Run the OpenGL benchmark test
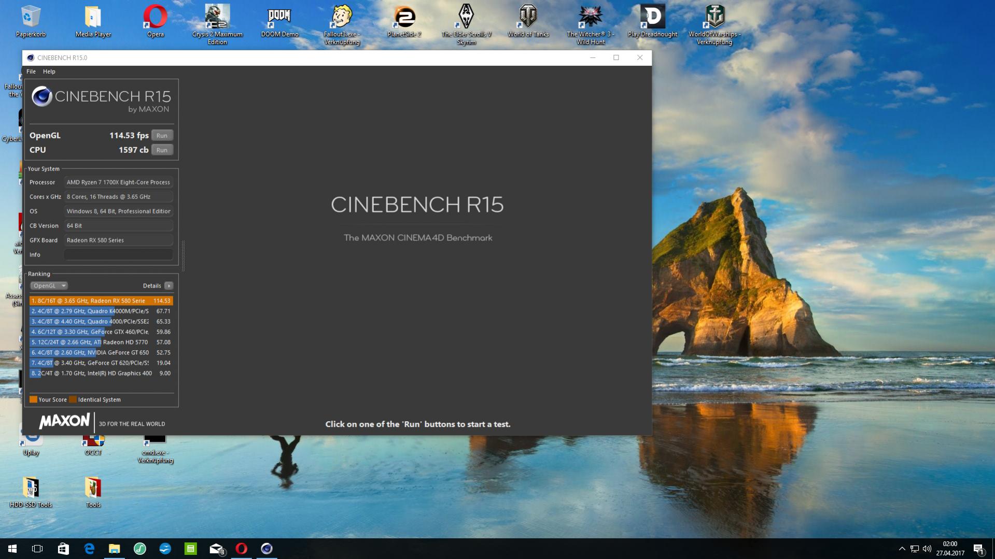The width and height of the screenshot is (995, 559). 162,135
